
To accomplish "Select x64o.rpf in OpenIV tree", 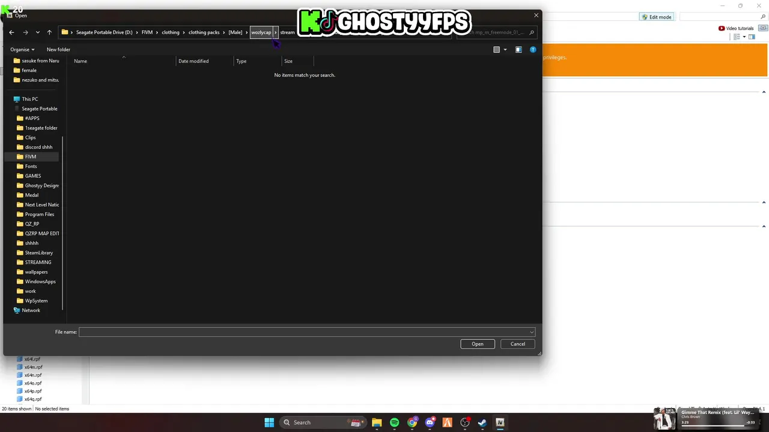I will [x=29, y=383].
